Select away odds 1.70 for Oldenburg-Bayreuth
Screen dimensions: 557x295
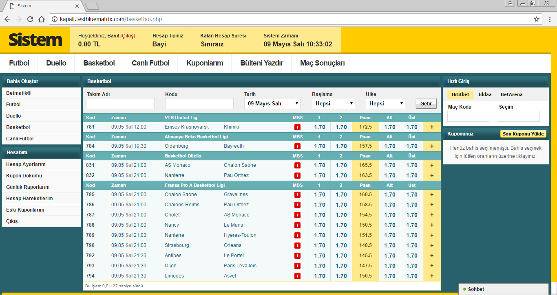point(341,146)
